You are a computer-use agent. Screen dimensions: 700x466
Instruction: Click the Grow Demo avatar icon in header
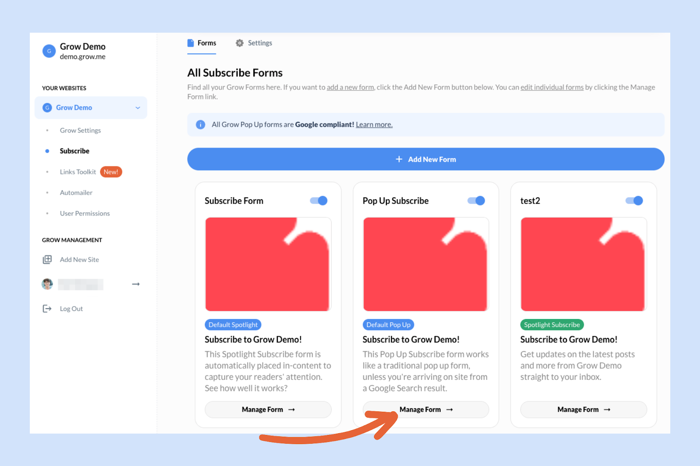49,51
